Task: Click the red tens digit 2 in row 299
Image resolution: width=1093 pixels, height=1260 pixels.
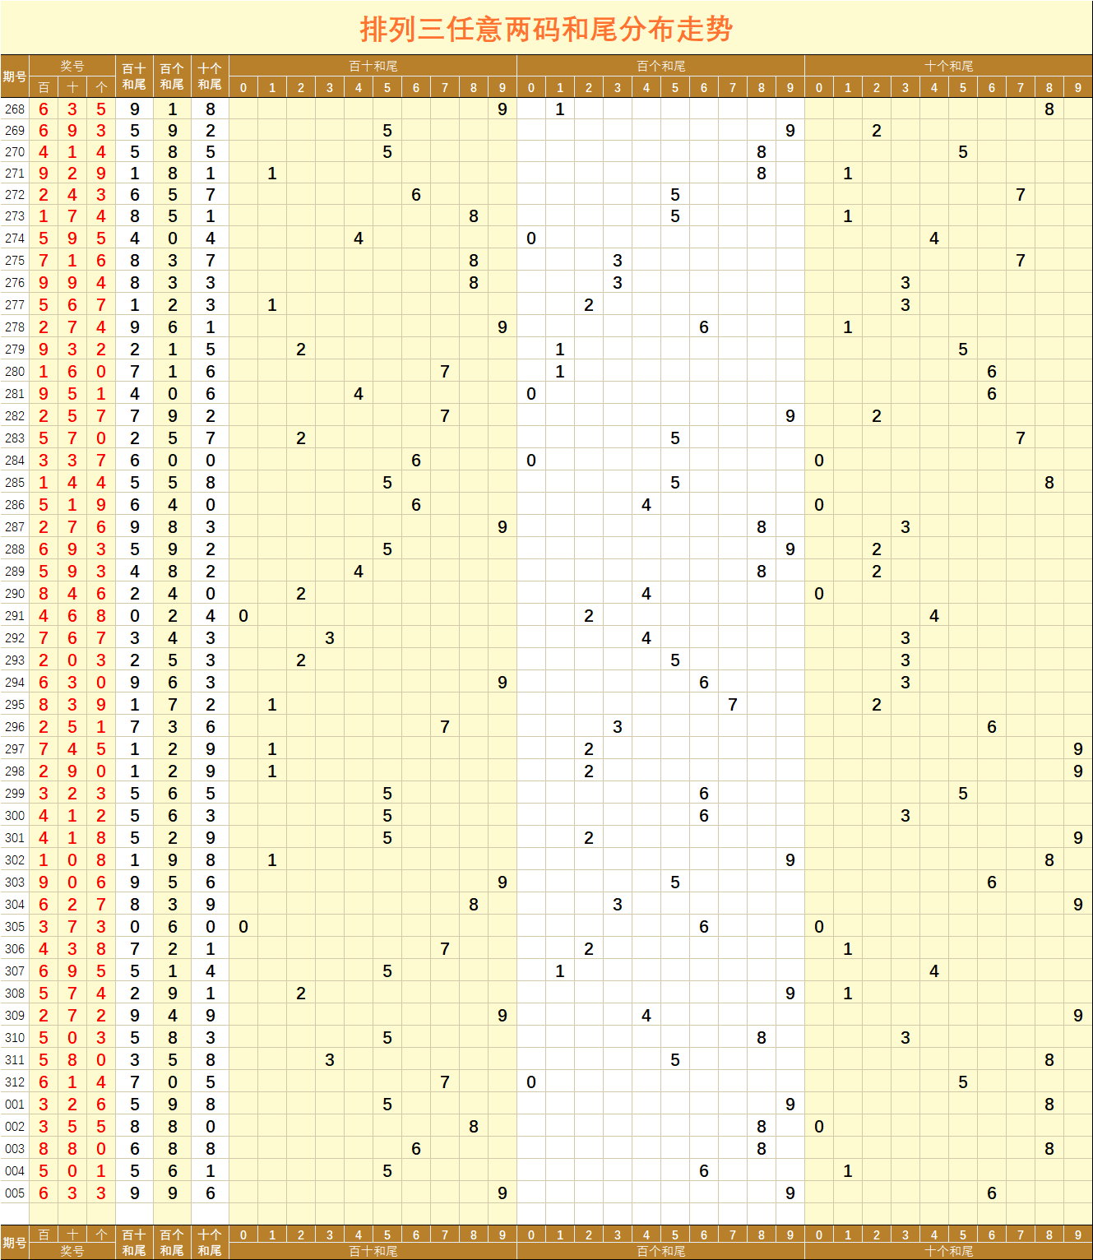Action: coord(72,794)
